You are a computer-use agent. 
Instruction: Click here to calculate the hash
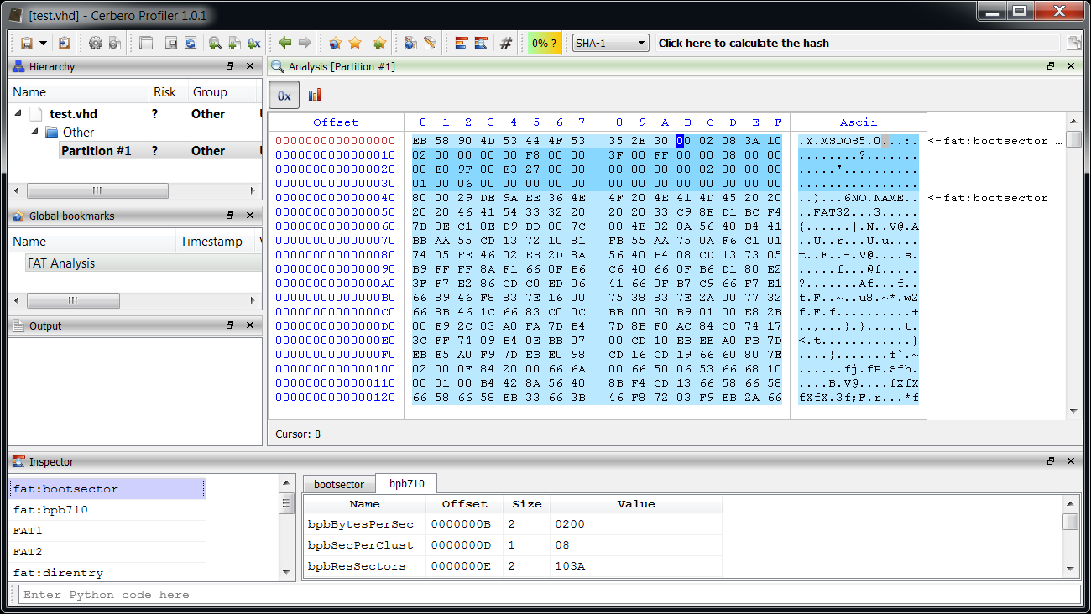pos(744,43)
